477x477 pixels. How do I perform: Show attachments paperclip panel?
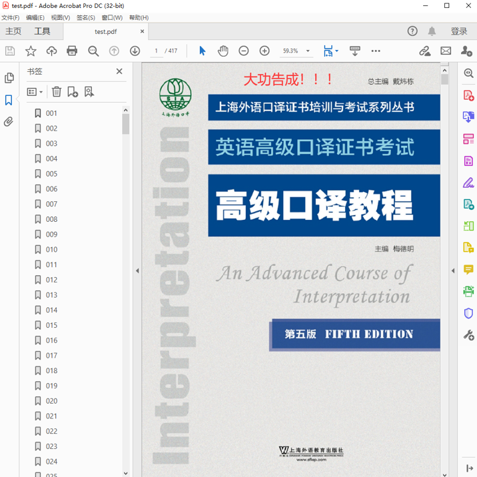coord(9,122)
